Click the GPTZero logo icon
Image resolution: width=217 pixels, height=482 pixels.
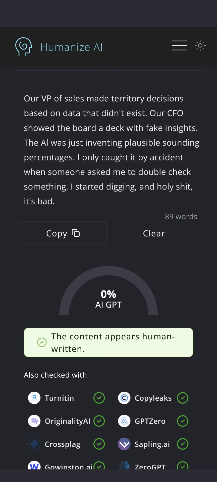124,421
